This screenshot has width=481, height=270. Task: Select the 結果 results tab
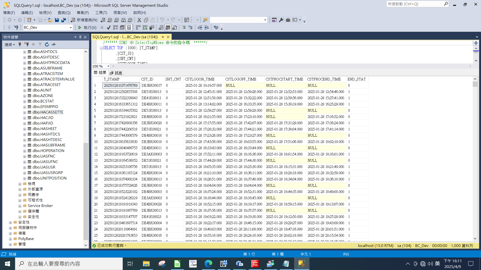tap(100, 73)
